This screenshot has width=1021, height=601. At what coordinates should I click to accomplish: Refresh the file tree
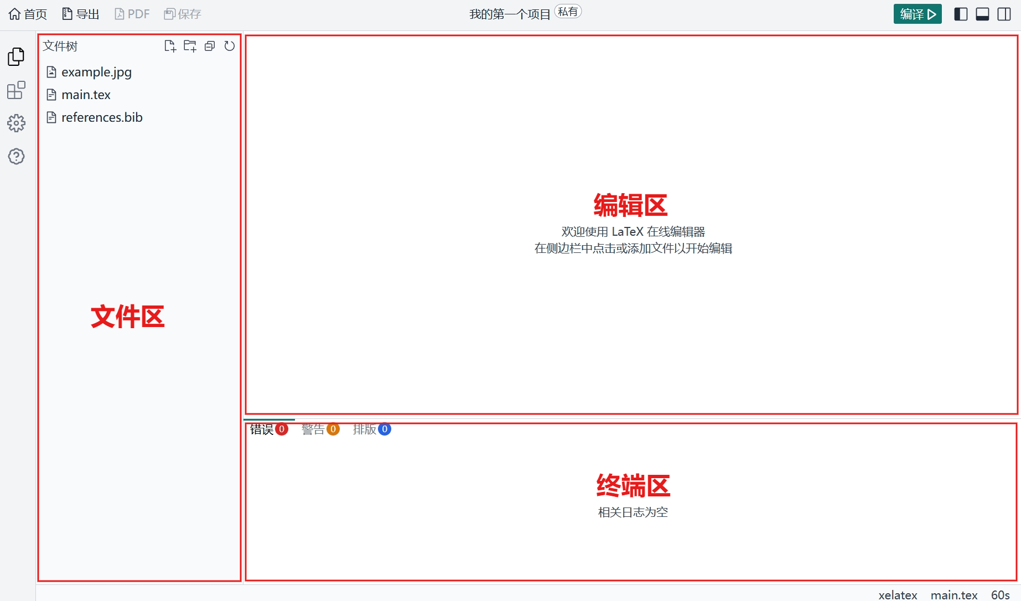[x=229, y=46]
